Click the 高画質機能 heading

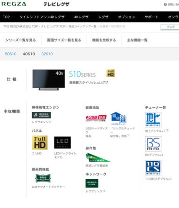click(x=40, y=169)
